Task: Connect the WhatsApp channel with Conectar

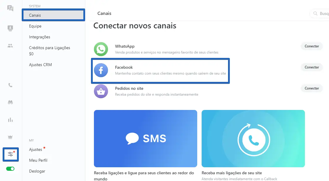Action: tap(312, 46)
